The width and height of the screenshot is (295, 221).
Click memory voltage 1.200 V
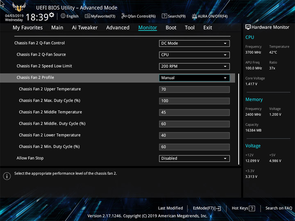[275, 115]
